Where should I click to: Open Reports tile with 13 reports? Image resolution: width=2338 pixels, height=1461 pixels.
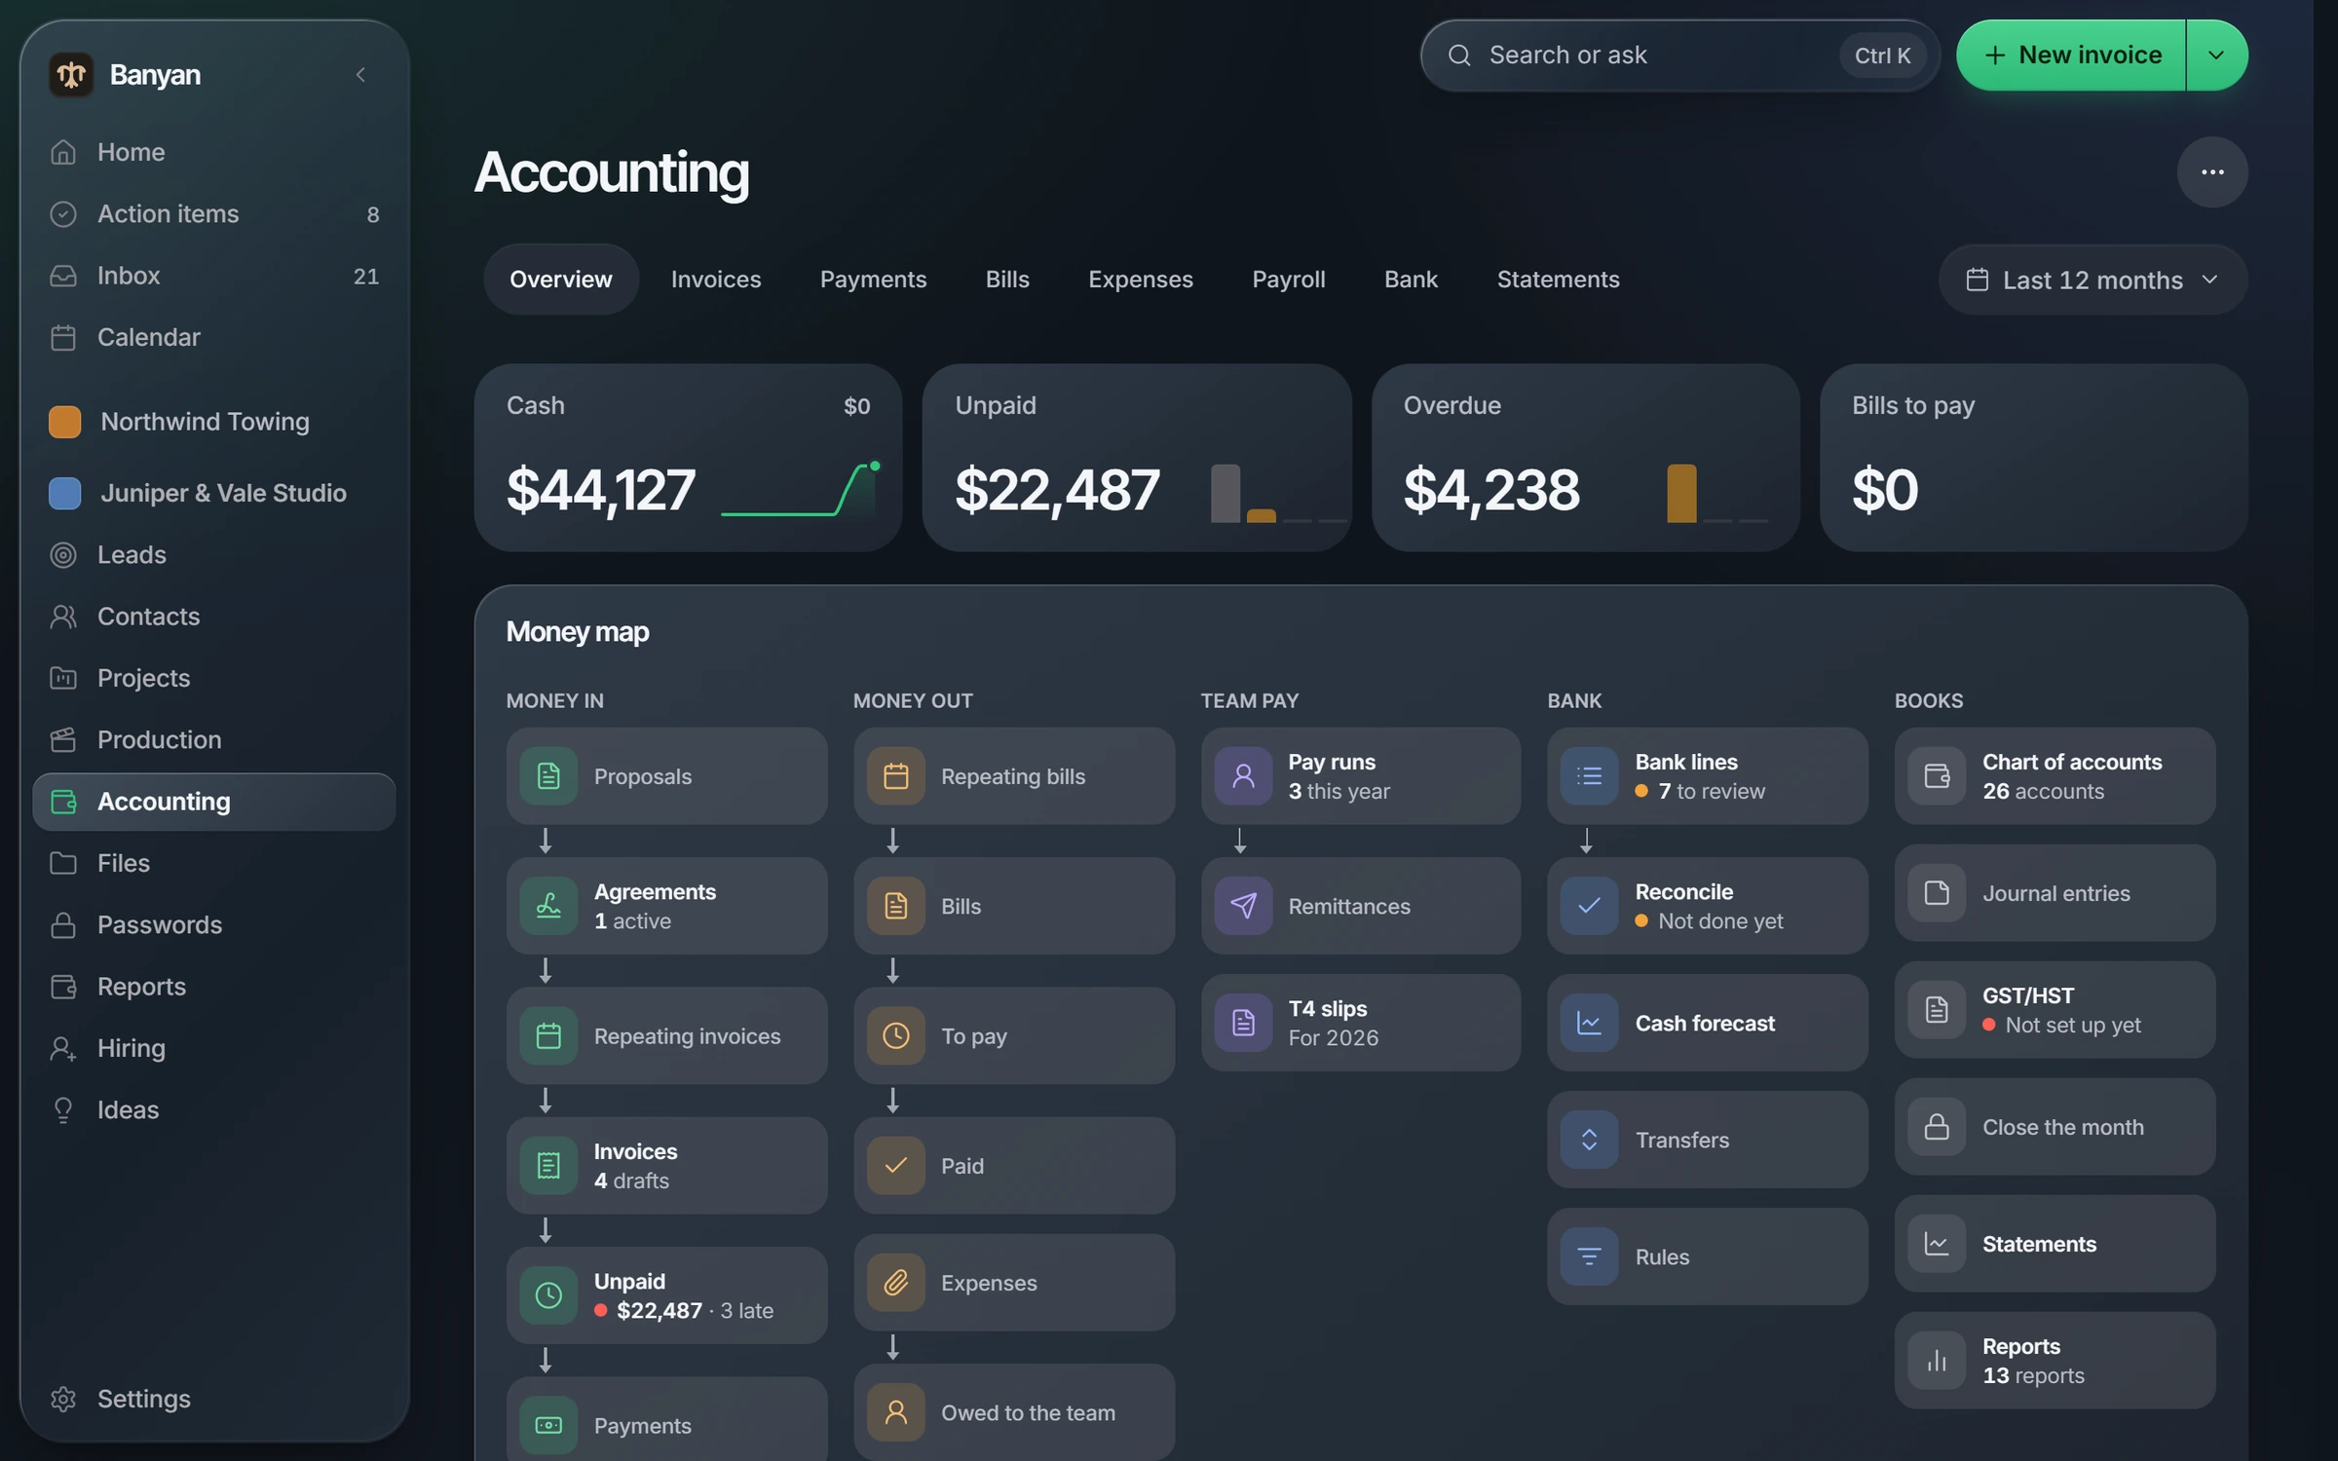(x=2055, y=1361)
